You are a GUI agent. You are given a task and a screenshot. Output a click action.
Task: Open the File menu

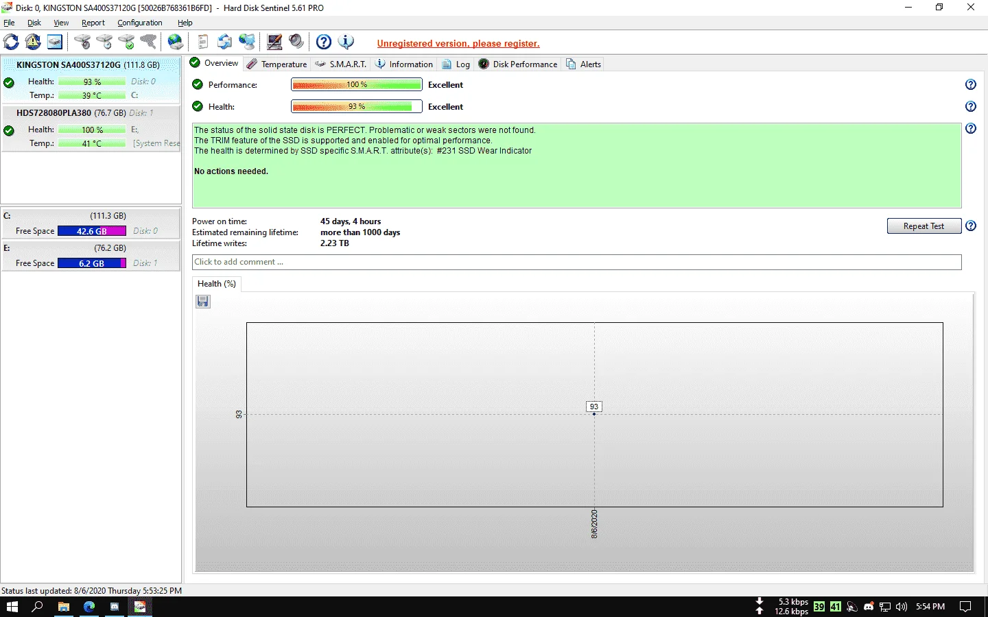click(x=9, y=23)
